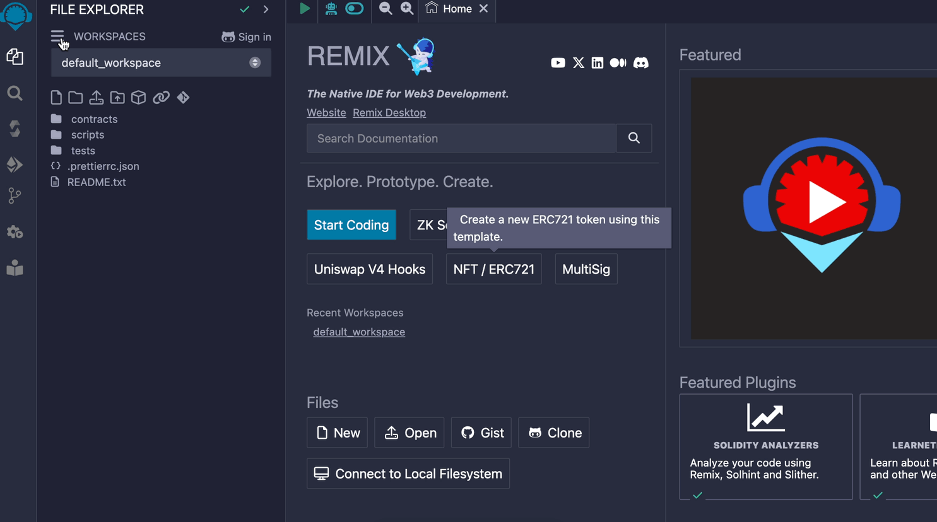Open the Solidity compiler sidebar icon
Viewport: 937px width, 522px height.
(x=15, y=129)
